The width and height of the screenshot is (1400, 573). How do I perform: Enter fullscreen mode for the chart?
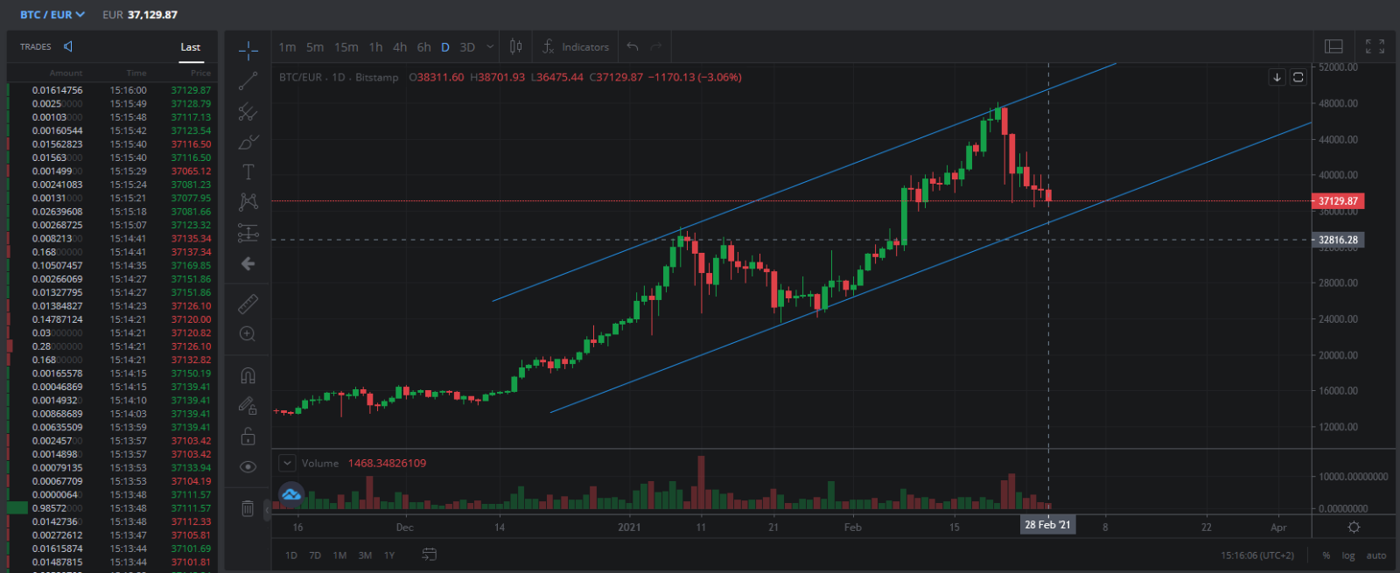1375,47
